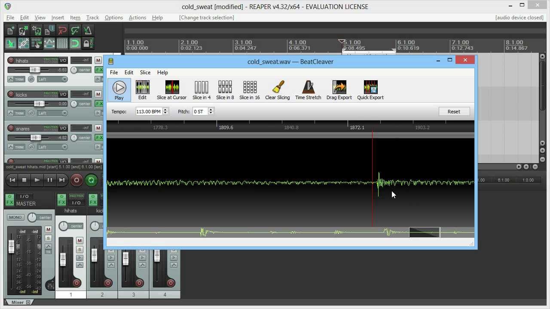Mute the hihats track in track panel
Image resolution: width=550 pixels, height=309 pixels.
[98, 61]
